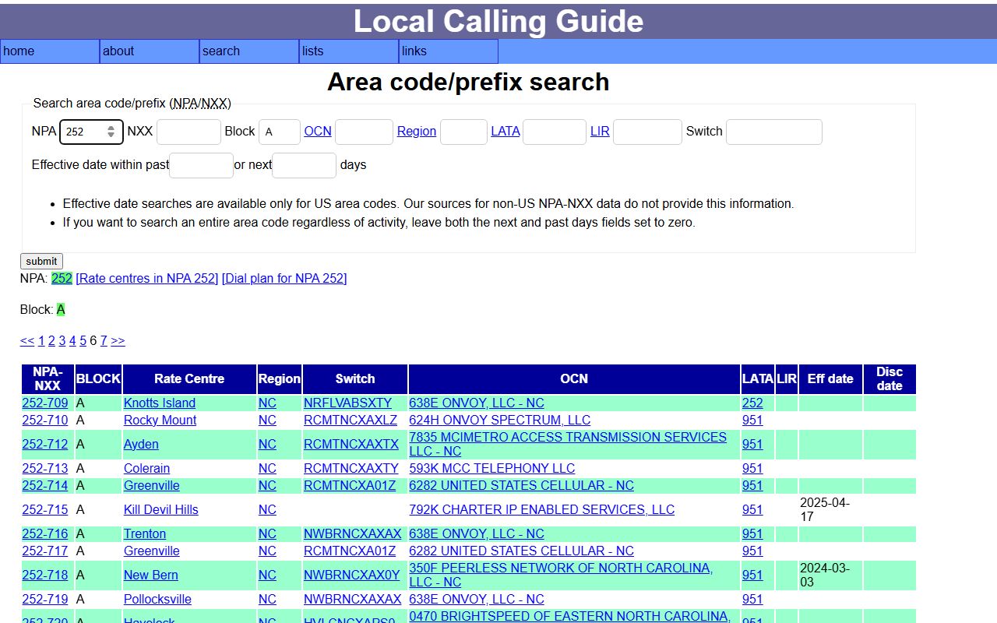Screen dimensions: 997x623
Task: Open Rate centres in NPA 252 link
Action: (x=147, y=279)
